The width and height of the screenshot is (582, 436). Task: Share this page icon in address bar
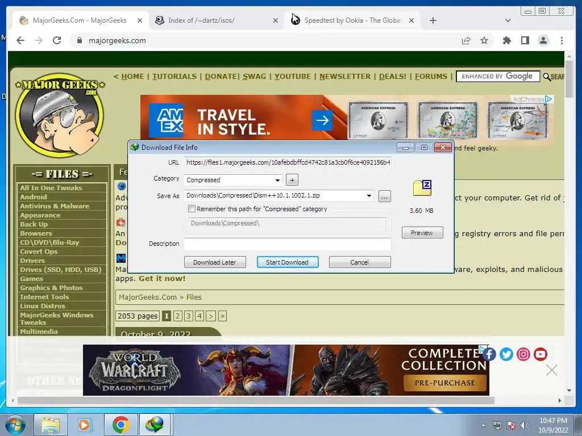coord(466,40)
